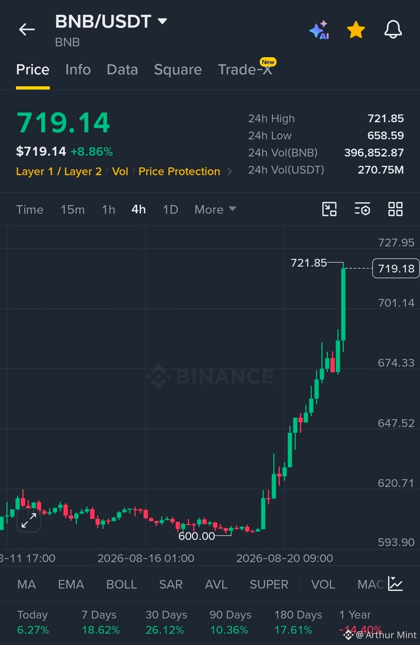This screenshot has width=420, height=645.
Task: Click the 647.52 price axis label
Action: [x=396, y=423]
